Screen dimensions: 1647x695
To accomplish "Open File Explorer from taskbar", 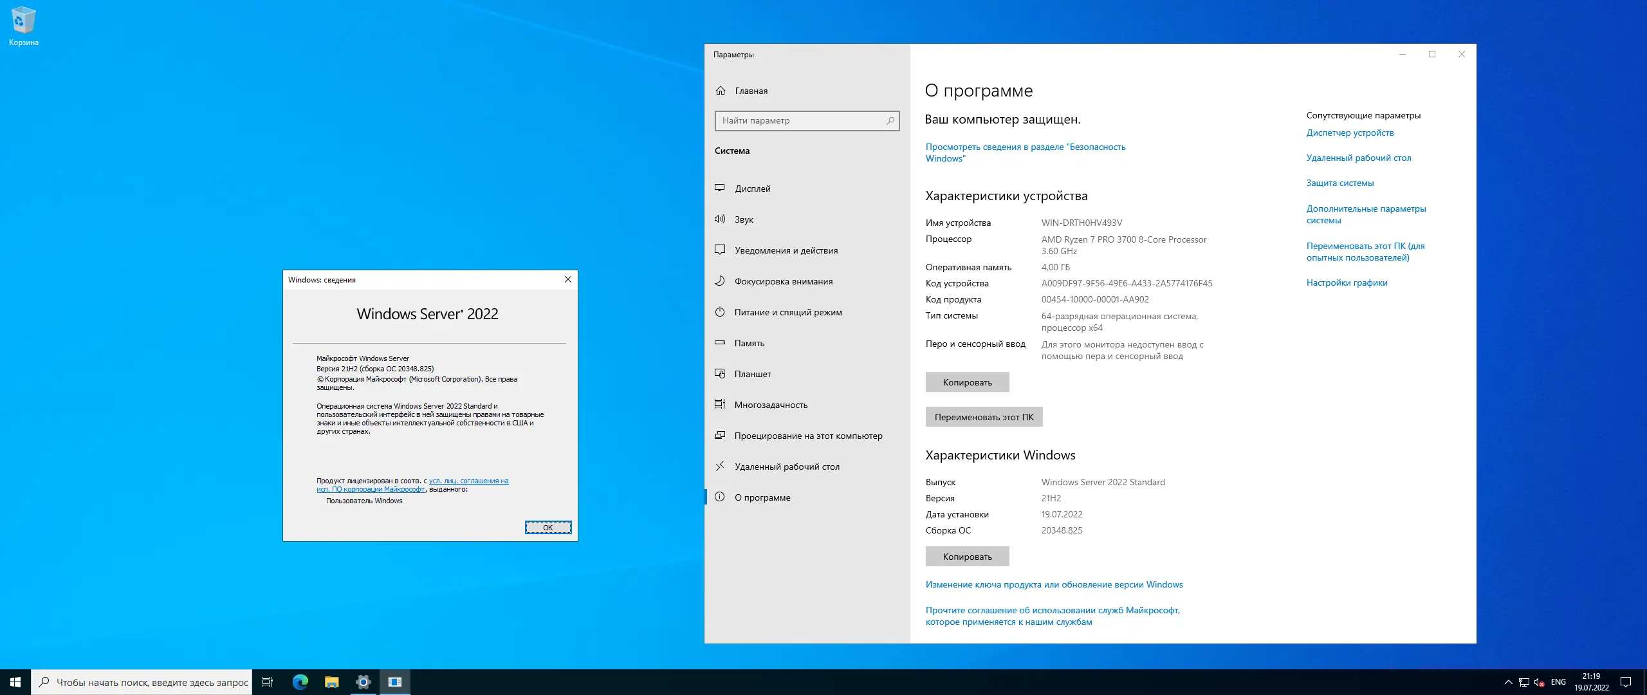I will pyautogui.click(x=331, y=682).
